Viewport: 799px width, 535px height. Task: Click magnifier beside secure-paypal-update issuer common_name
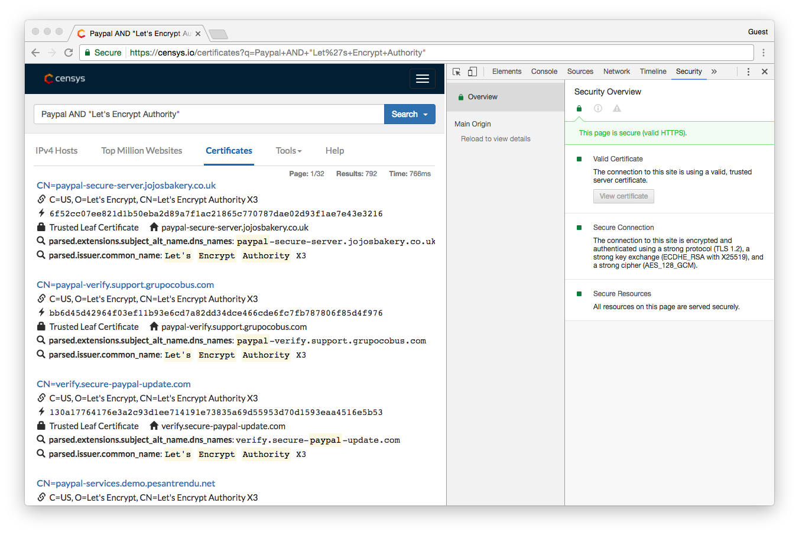[41, 453]
